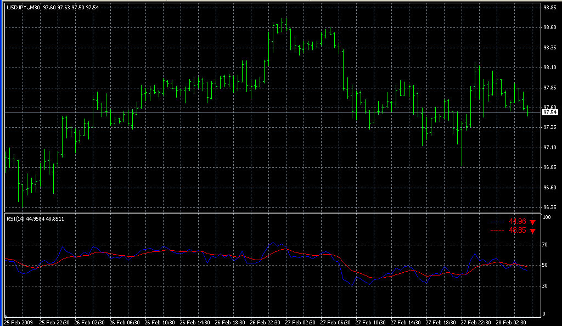The image size is (562, 326).
Task: Click the red line sample in RSI legend
Action: tap(497, 231)
